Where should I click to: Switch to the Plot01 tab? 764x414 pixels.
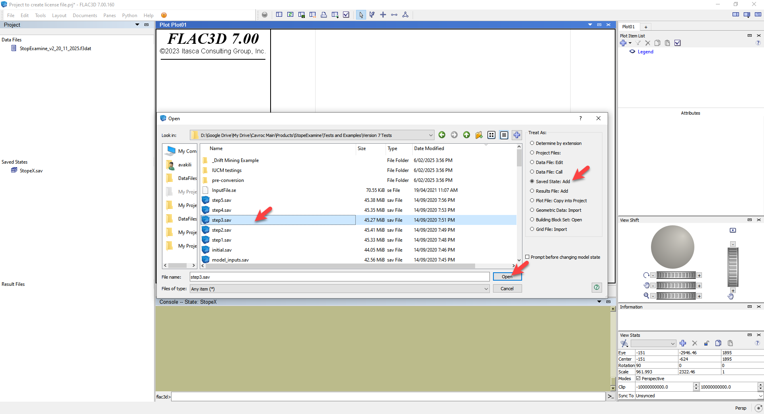click(x=628, y=27)
